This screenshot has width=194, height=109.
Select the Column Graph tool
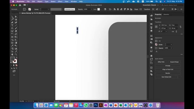[16, 48]
